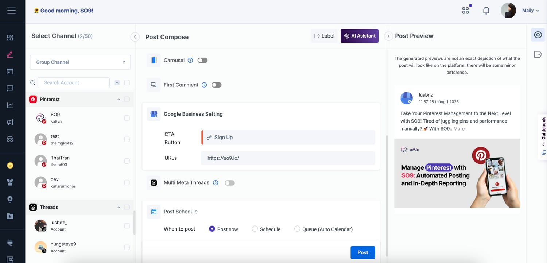Toggle the Multi Meta Threads switch
547x263 pixels.
point(230,182)
